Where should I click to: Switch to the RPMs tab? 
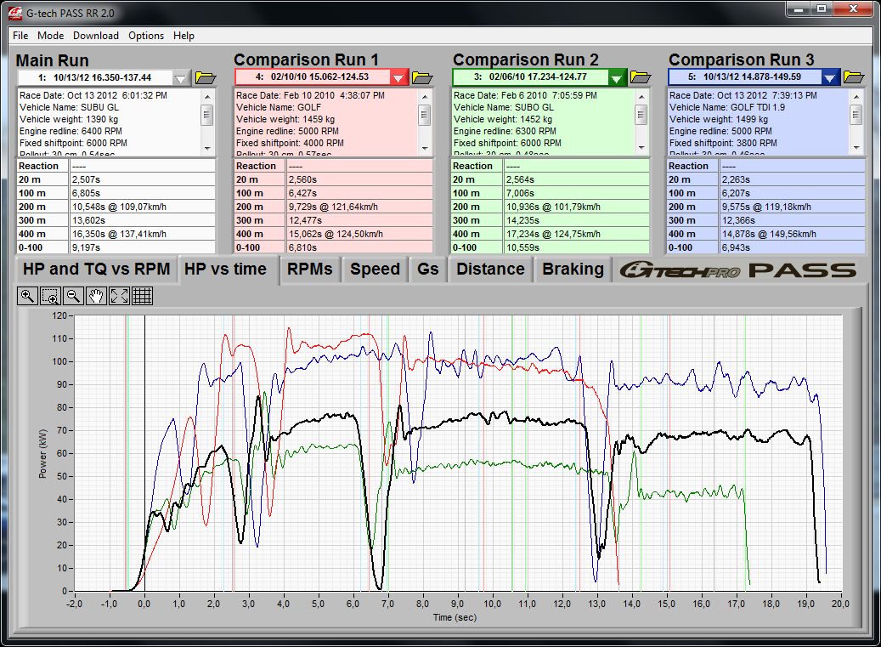tap(309, 270)
